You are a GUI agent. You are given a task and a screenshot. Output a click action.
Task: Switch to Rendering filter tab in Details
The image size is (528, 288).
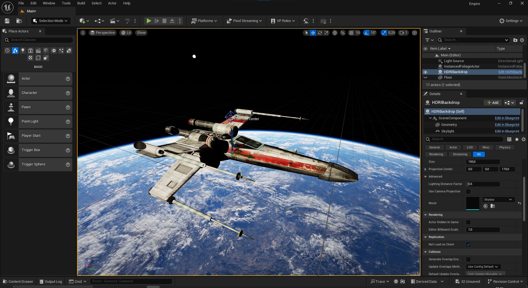(x=436, y=154)
